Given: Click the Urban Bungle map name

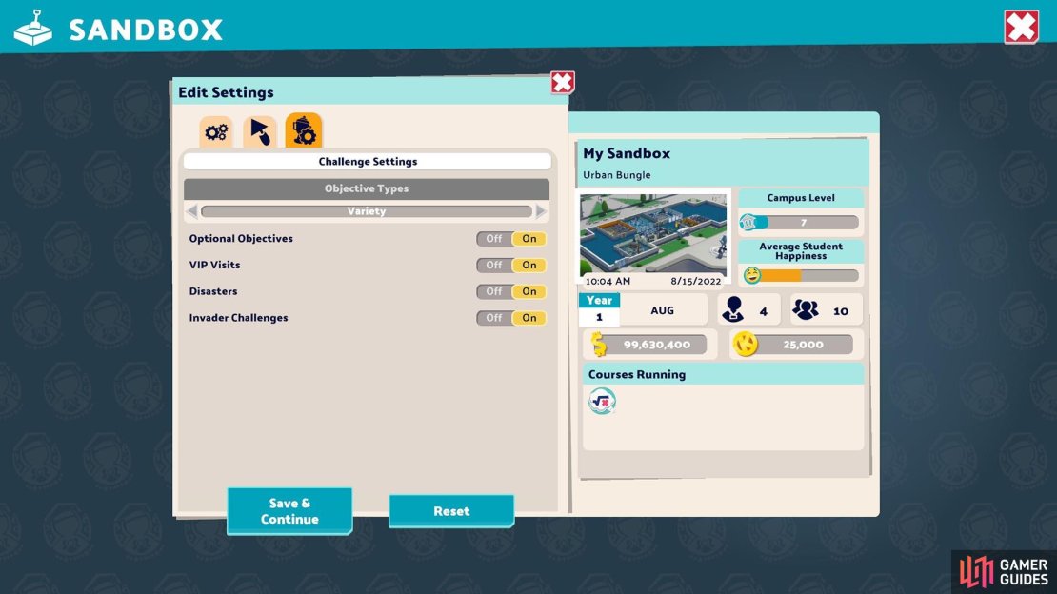Looking at the screenshot, I should pyautogui.click(x=617, y=175).
